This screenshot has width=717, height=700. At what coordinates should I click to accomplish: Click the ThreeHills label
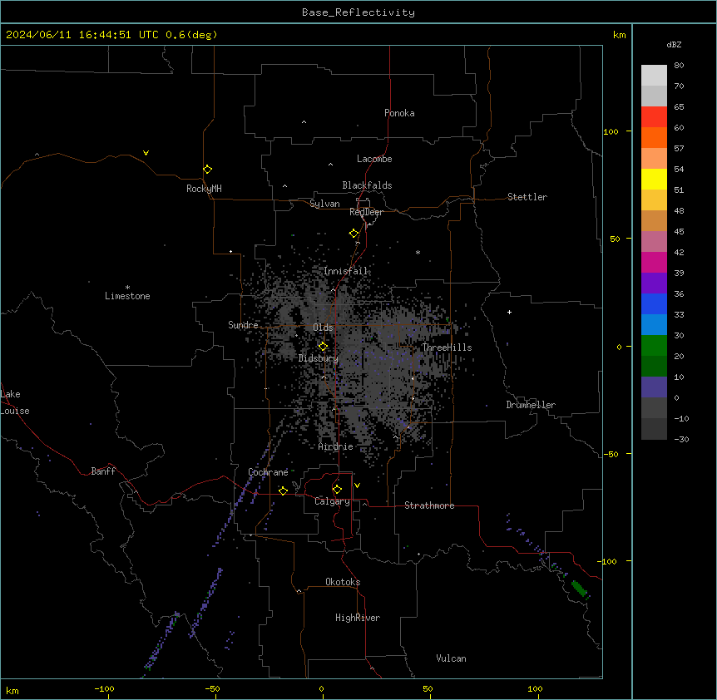pyautogui.click(x=447, y=348)
